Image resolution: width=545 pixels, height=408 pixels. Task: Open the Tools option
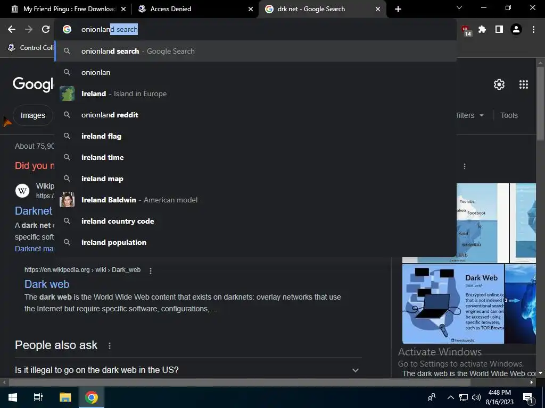pos(509,115)
